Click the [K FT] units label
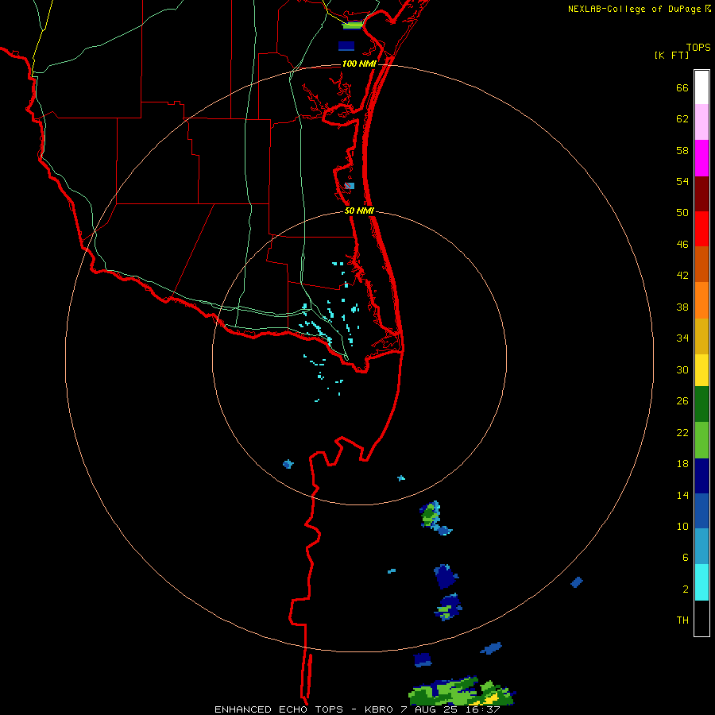This screenshot has height=715, width=715. pyautogui.click(x=671, y=55)
